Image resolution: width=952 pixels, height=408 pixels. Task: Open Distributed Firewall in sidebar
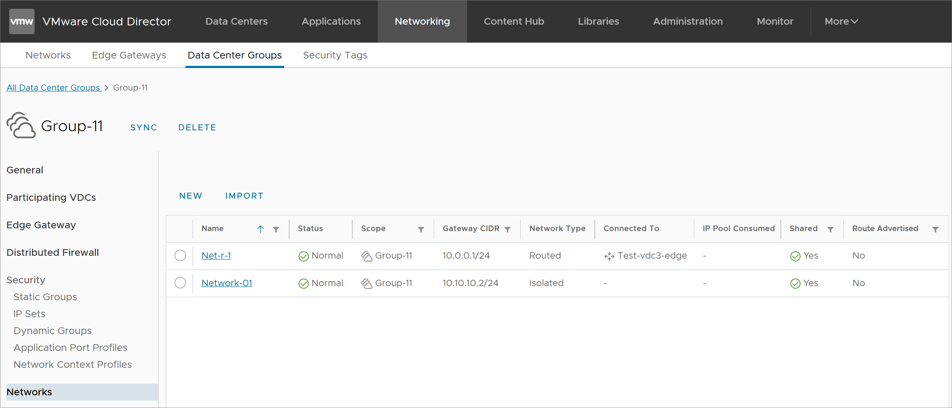point(53,252)
